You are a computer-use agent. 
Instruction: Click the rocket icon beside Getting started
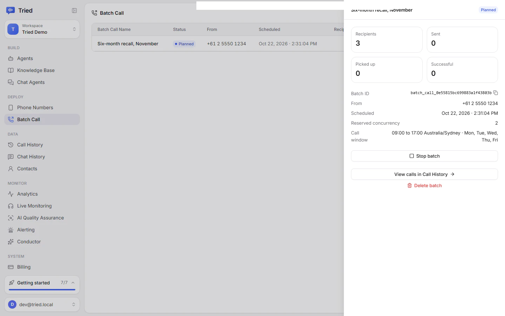(x=12, y=283)
